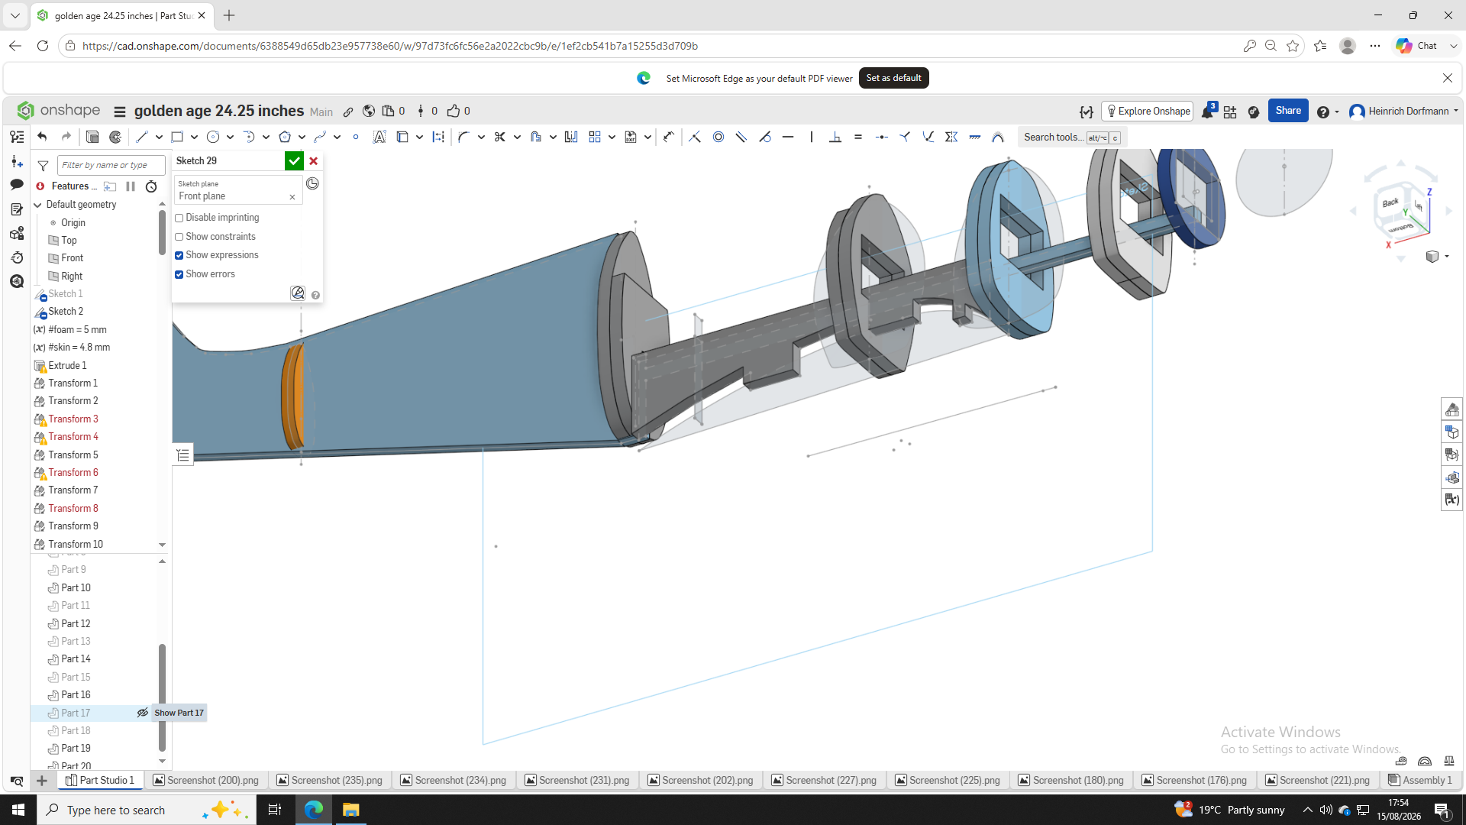Click the Filter by name or type field
Image resolution: width=1466 pixels, height=825 pixels.
(111, 165)
